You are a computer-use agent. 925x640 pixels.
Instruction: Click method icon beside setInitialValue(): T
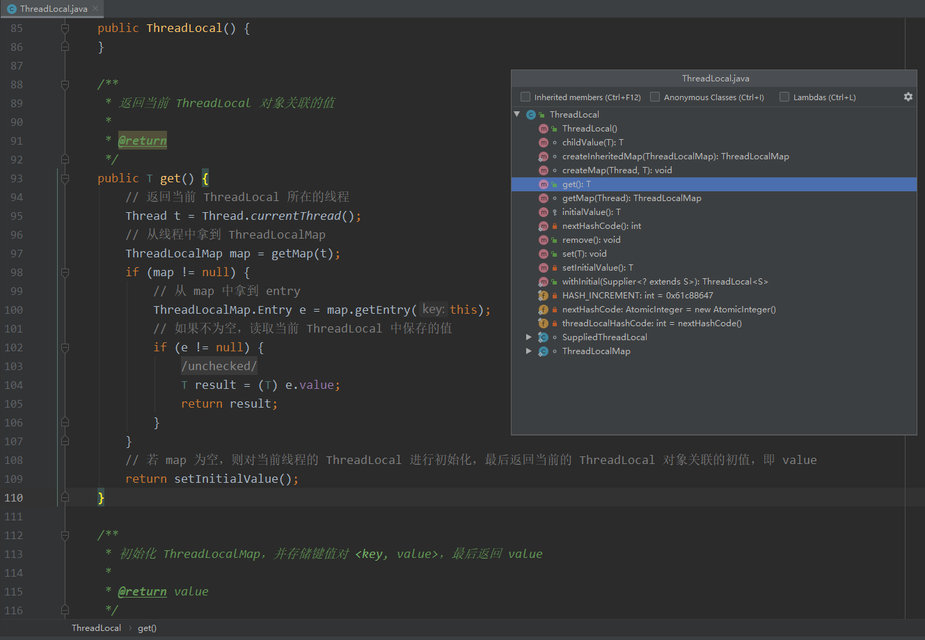click(544, 268)
